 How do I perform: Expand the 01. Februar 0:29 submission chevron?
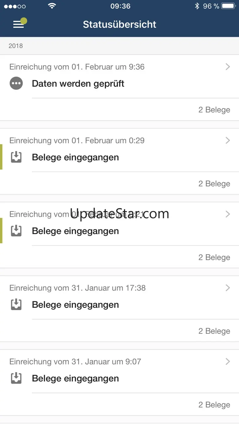tap(228, 140)
